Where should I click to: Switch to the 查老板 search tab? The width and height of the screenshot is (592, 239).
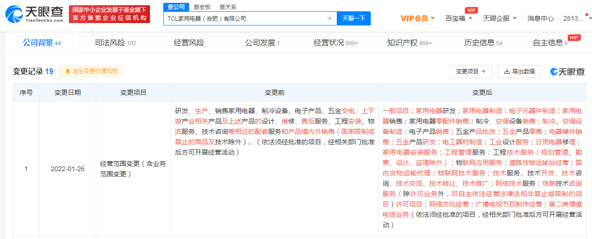(x=202, y=7)
